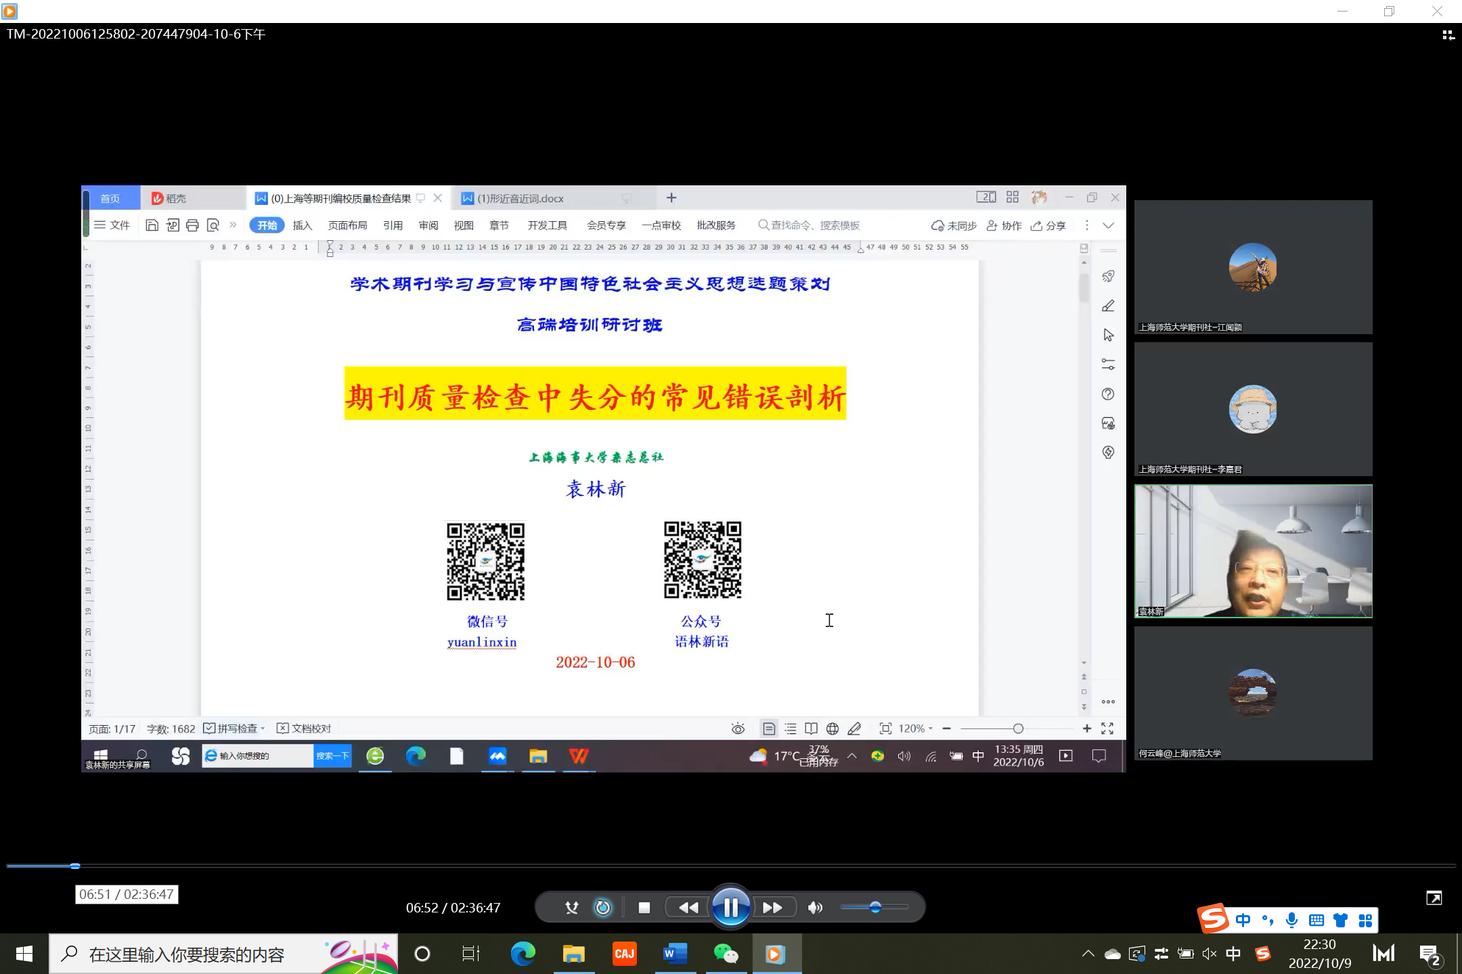
Task: Open the vertical three-dot more options menu
Action: (1087, 225)
